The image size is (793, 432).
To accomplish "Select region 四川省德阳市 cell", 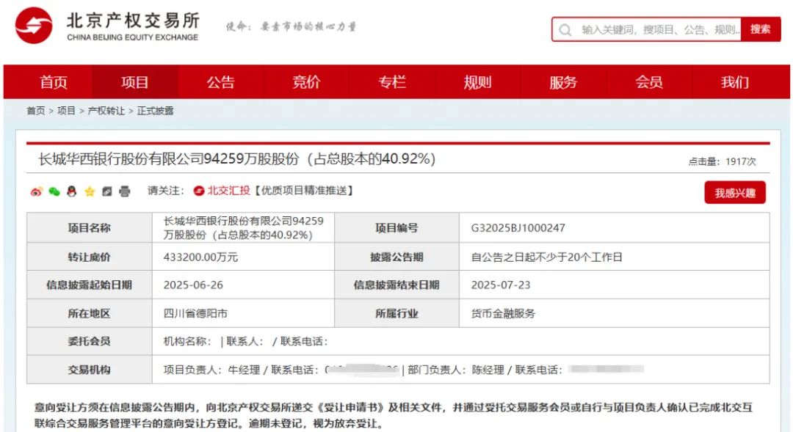I will pos(243,313).
